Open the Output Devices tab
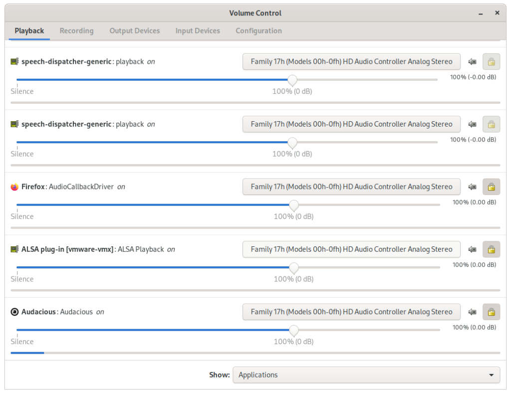The image size is (511, 394). click(x=135, y=31)
